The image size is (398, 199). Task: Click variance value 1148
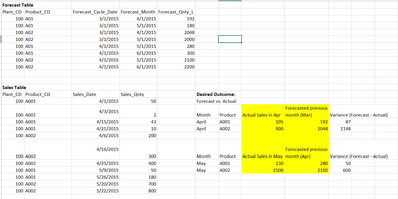(340, 129)
